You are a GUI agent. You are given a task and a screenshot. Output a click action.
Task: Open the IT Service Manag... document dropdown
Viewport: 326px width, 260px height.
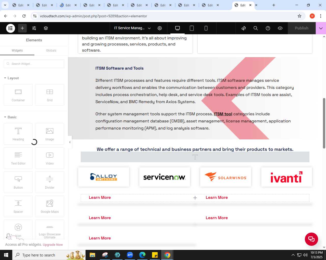[132, 28]
